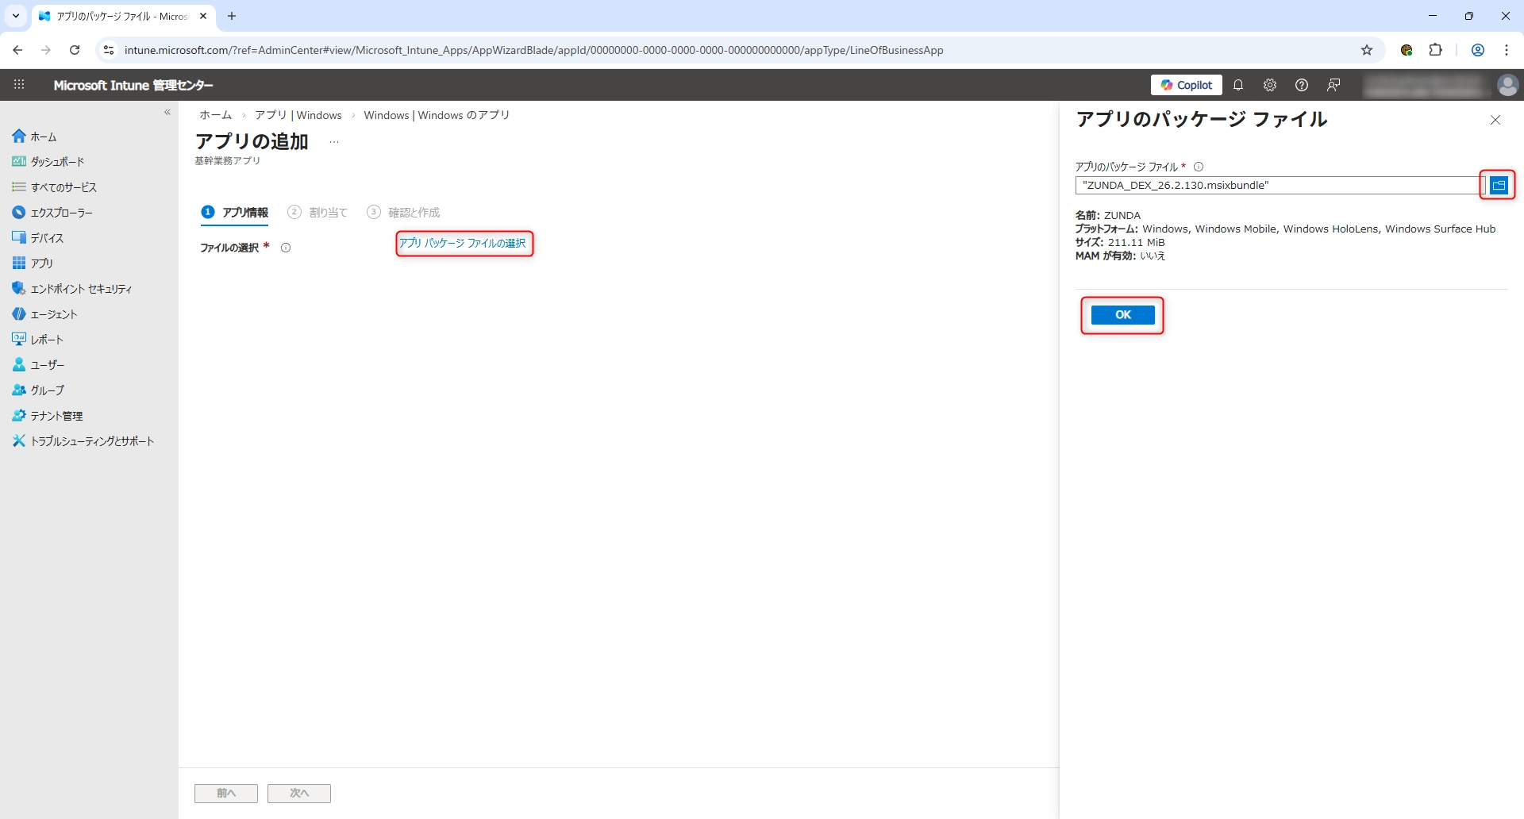Open the feedback icon in header
Screen dimensions: 1524x819
1333,85
